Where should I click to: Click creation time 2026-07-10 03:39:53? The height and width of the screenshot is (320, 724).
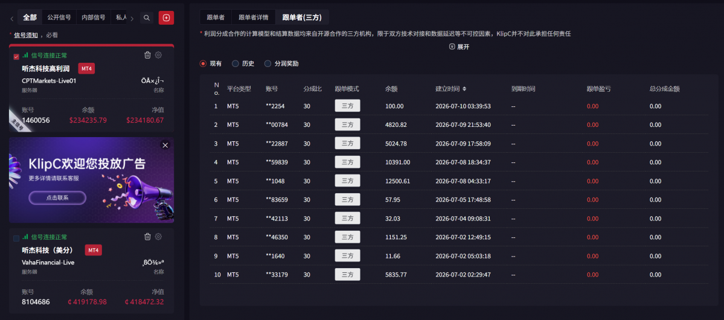coord(463,106)
